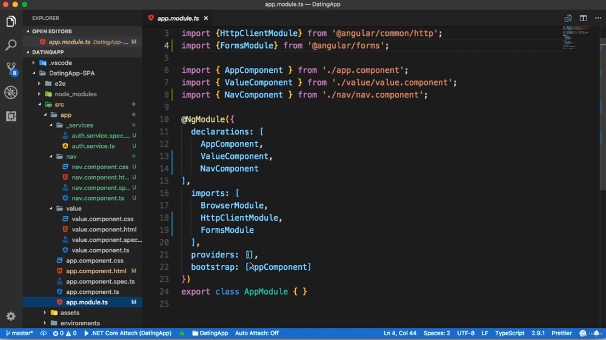This screenshot has height=340, width=606.
Task: Change indentation via Spaces: 2
Action: 437,333
